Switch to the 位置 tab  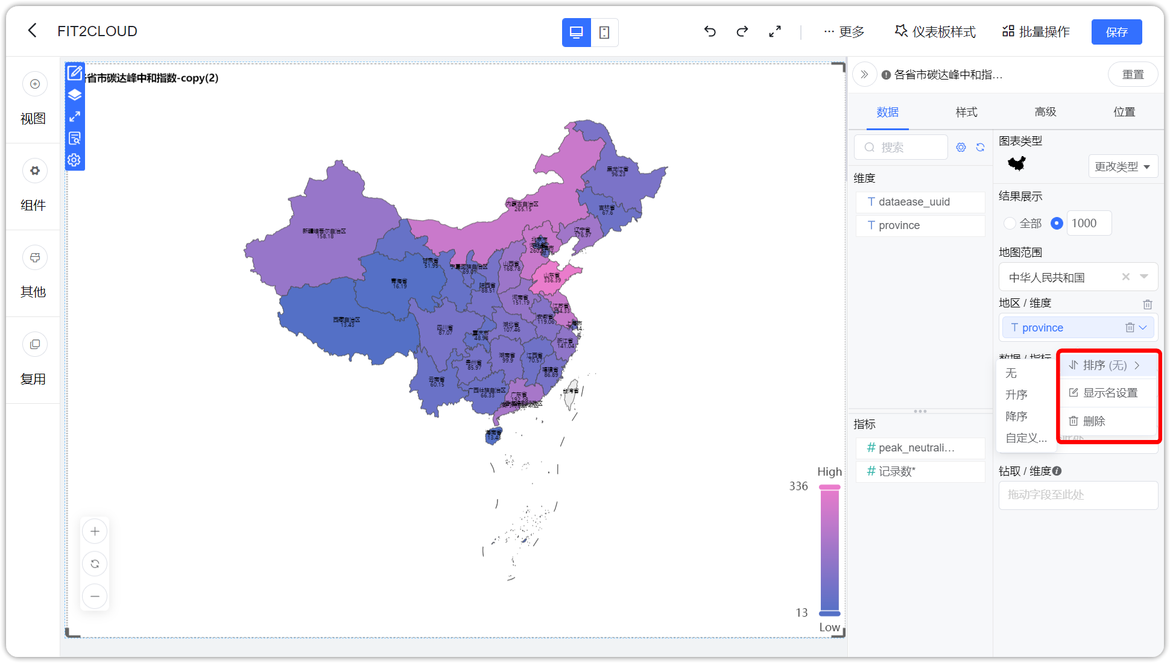pos(1124,112)
